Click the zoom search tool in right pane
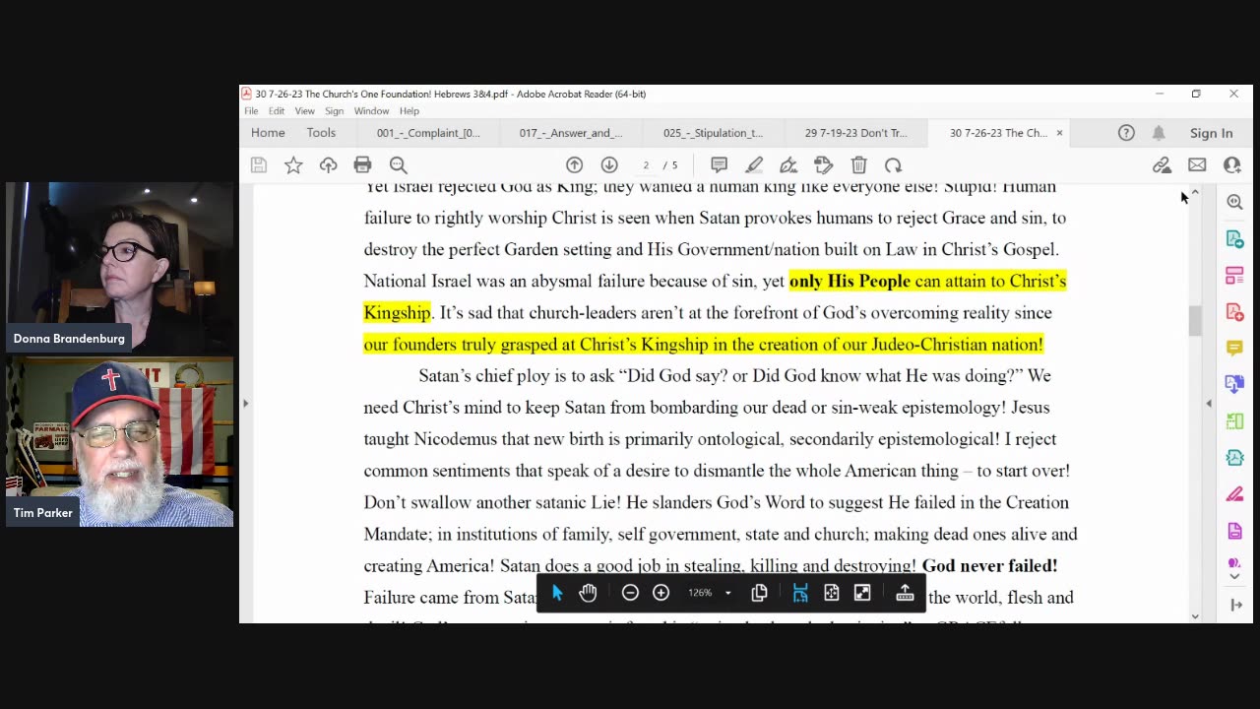 (x=1234, y=202)
